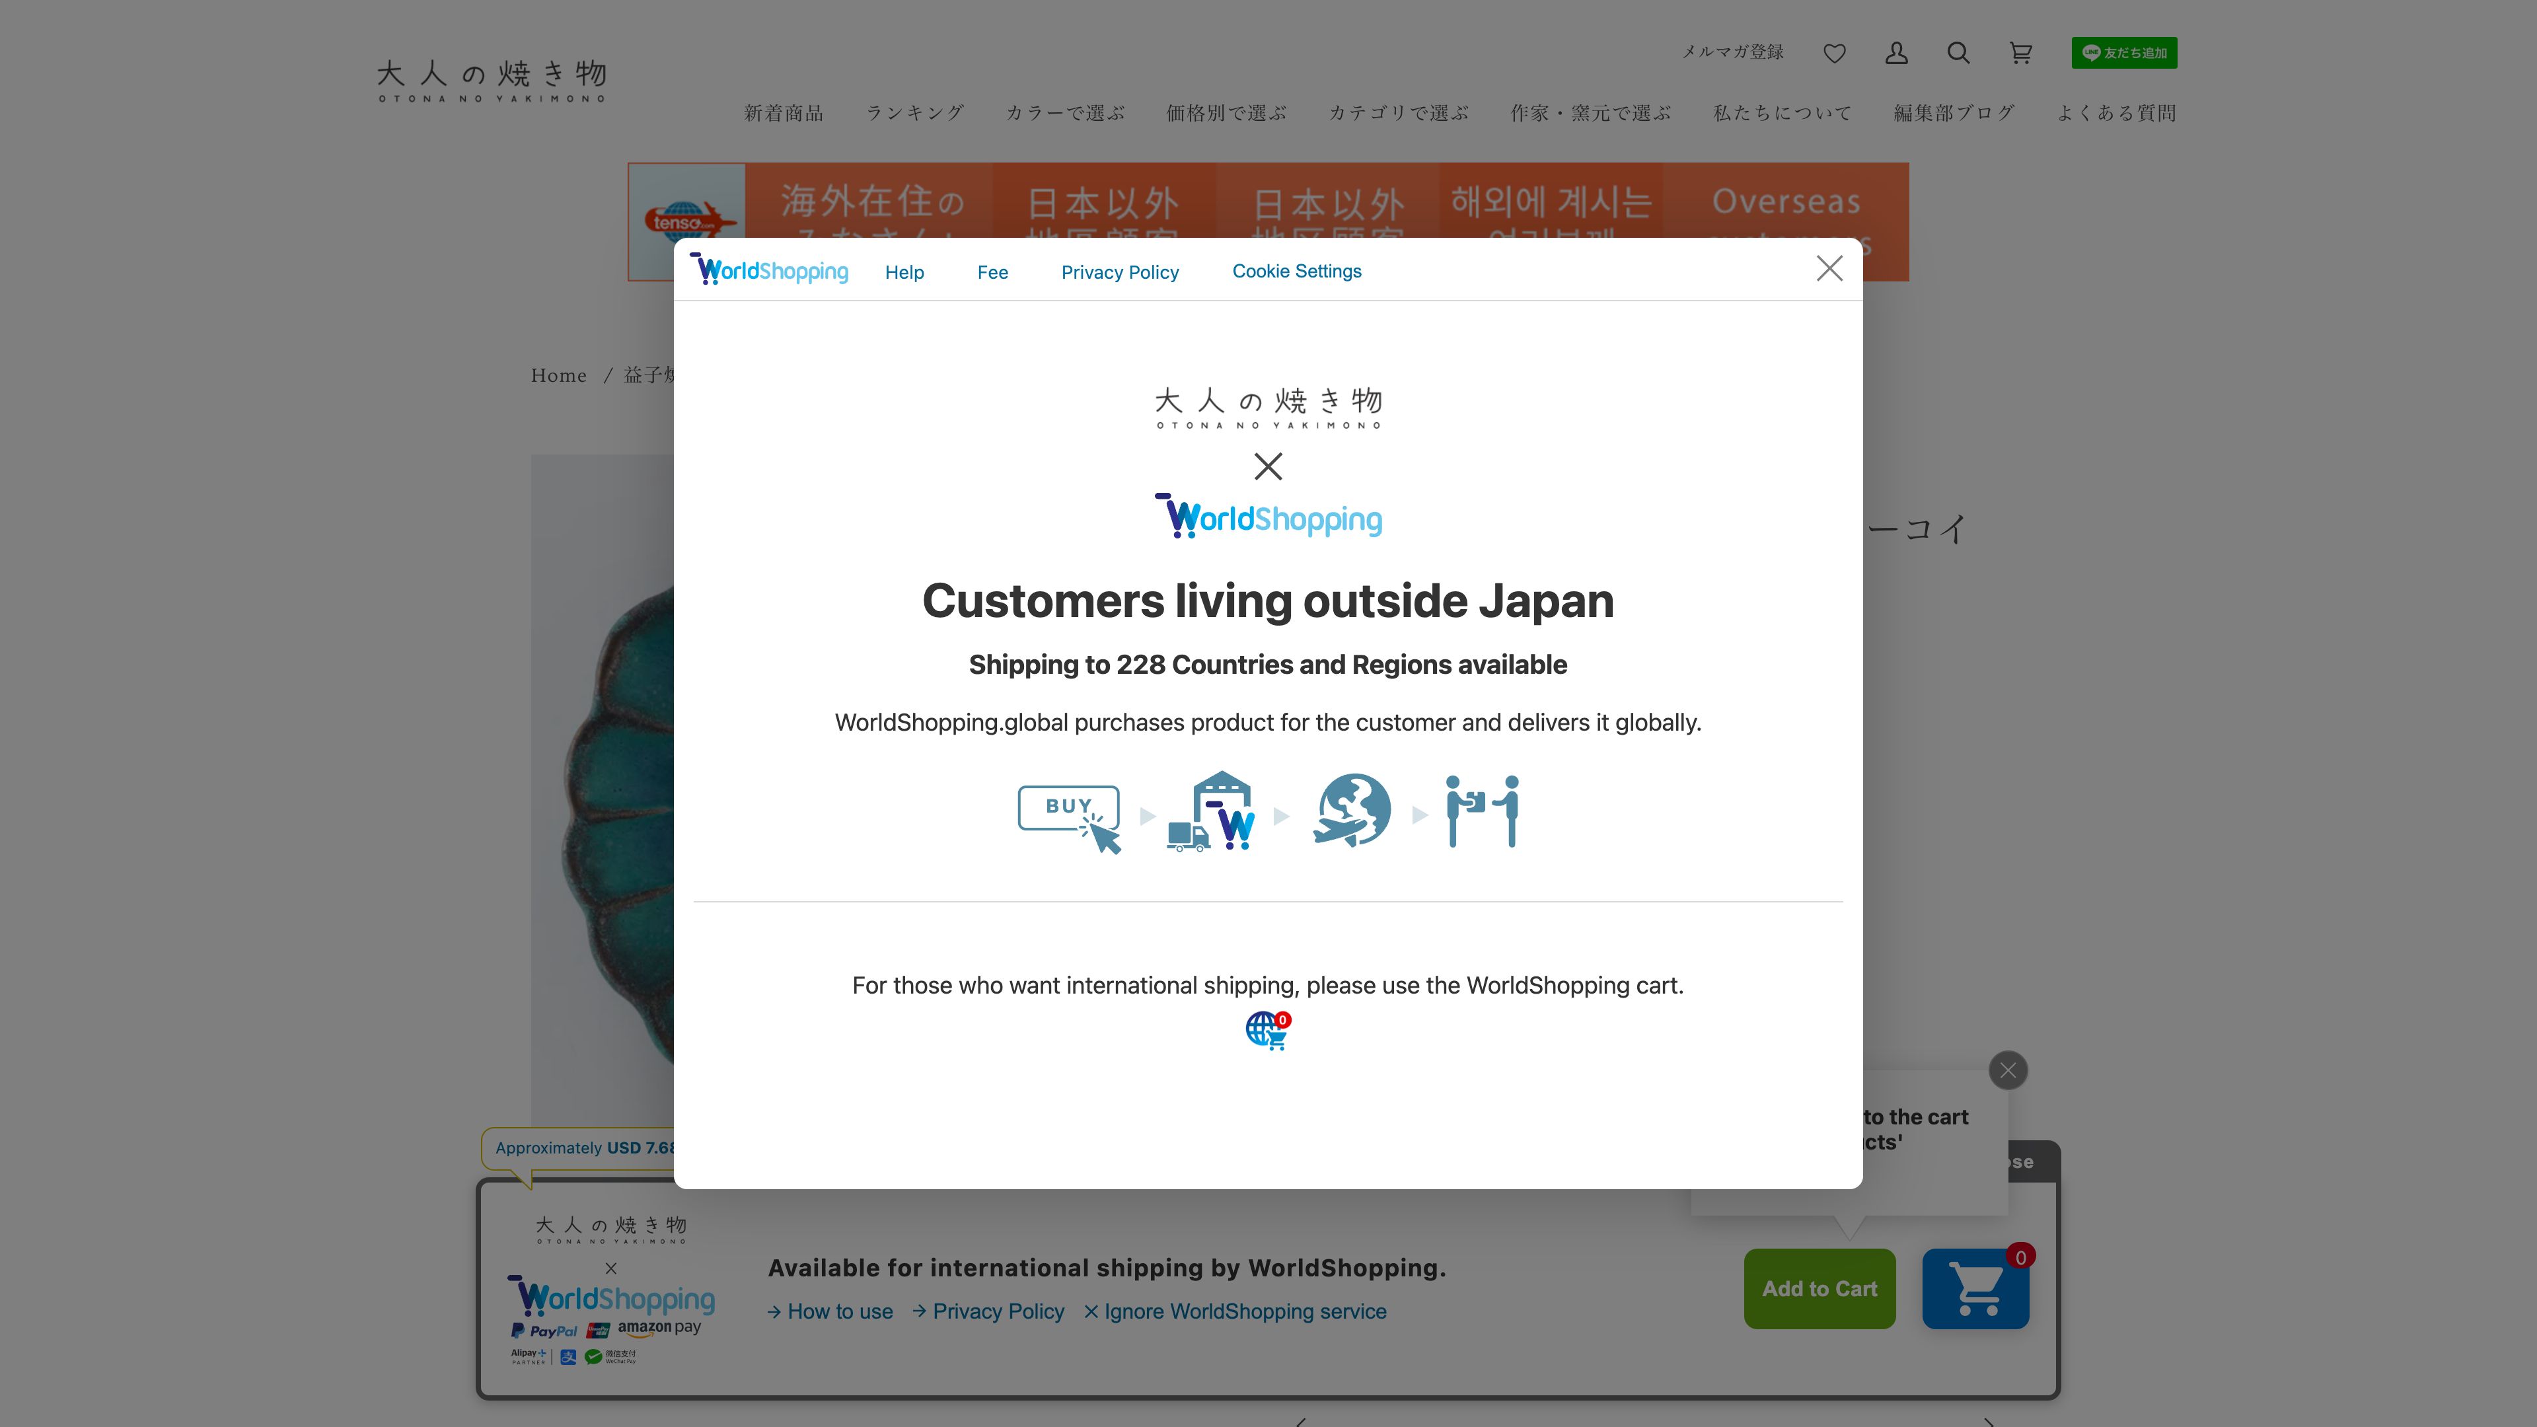The width and height of the screenshot is (2537, 1427).
Task: Open the account user icon
Action: point(1896,53)
